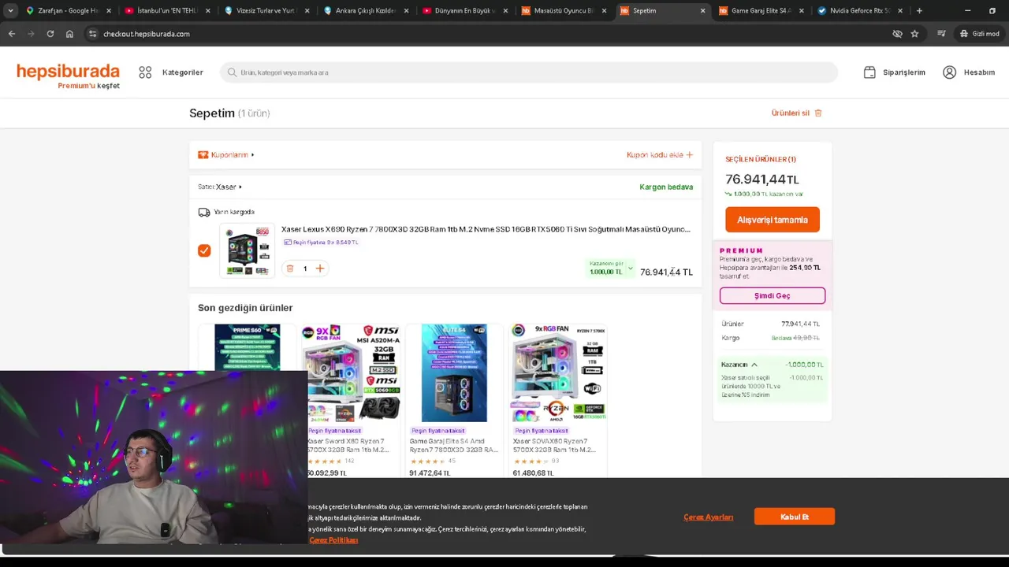Open Hesabım account icon
Image resolution: width=1009 pixels, height=567 pixels.
[949, 72]
